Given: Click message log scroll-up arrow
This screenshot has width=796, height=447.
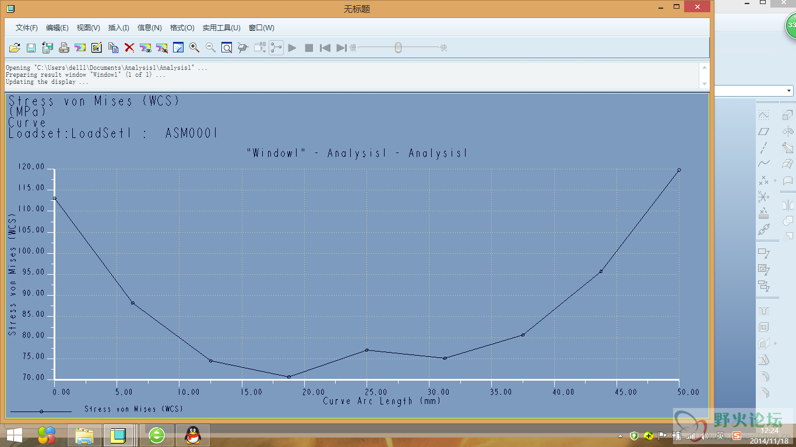Looking at the screenshot, I should pyautogui.click(x=705, y=68).
